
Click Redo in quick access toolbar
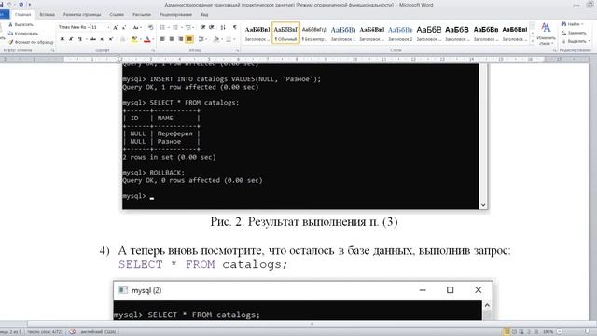click(21, 5)
